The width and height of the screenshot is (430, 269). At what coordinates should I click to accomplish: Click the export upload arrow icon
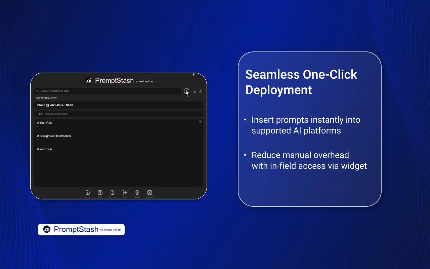[201, 91]
